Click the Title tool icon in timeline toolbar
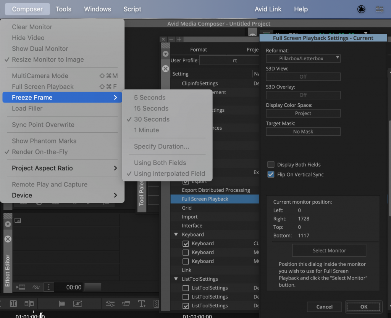The width and height of the screenshot is (391, 318). (x=142, y=304)
